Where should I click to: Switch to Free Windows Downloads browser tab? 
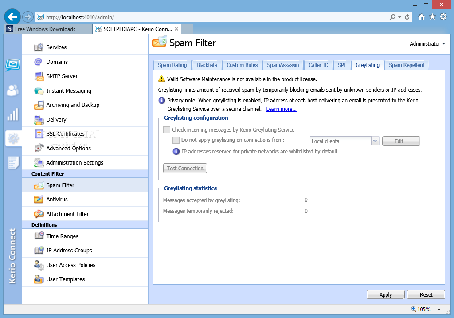tap(48, 29)
